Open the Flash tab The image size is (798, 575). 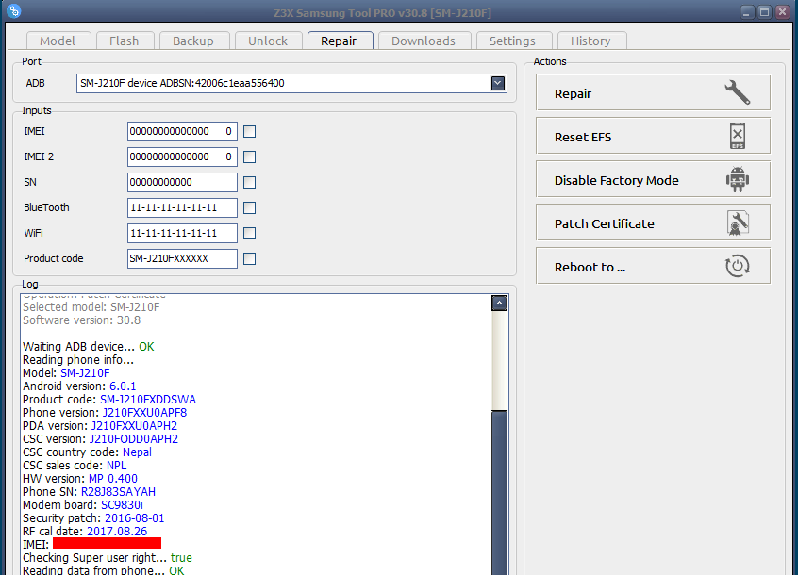tap(125, 41)
